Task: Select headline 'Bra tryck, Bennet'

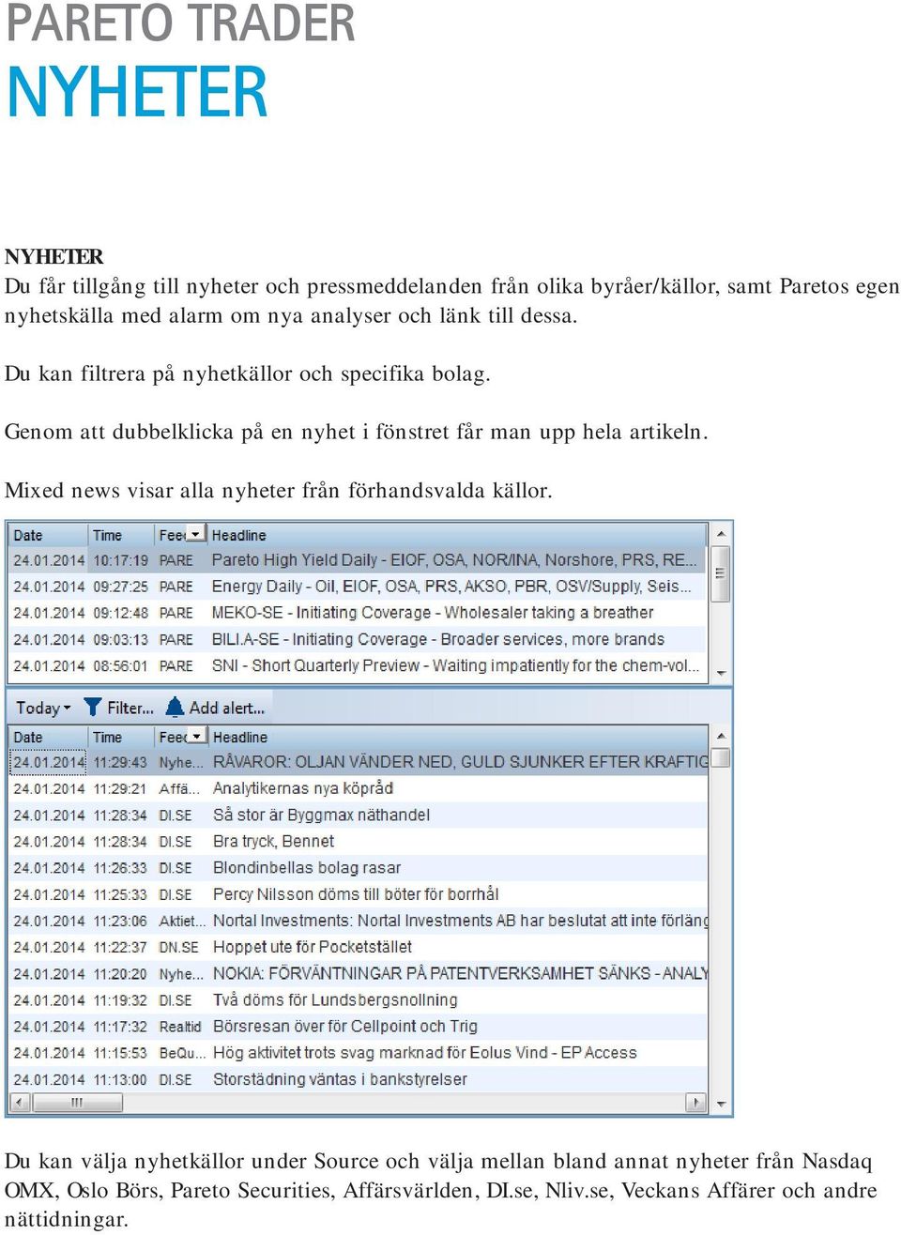Action: click(273, 841)
